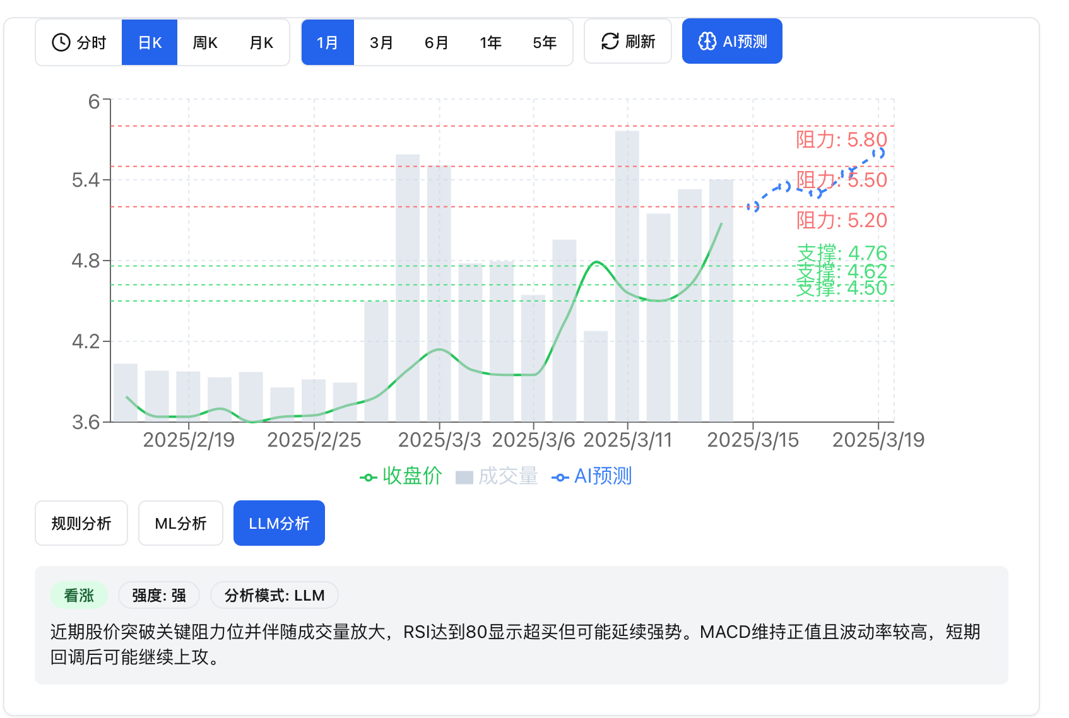Switch to the 日K chart view

click(150, 42)
